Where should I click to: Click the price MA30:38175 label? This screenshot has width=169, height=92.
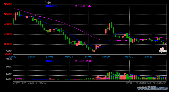83,6
